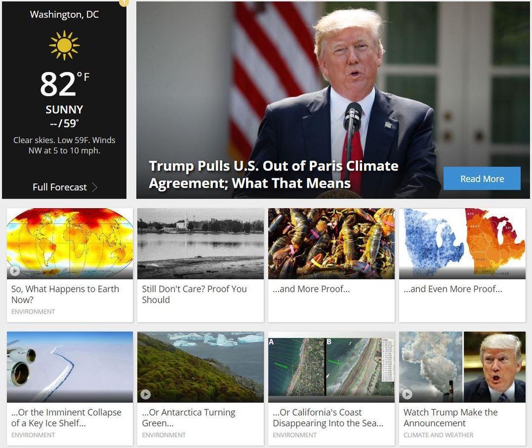Screen dimensions: 532x448
Task: Play the Earth heat map video
Action: coord(15,271)
